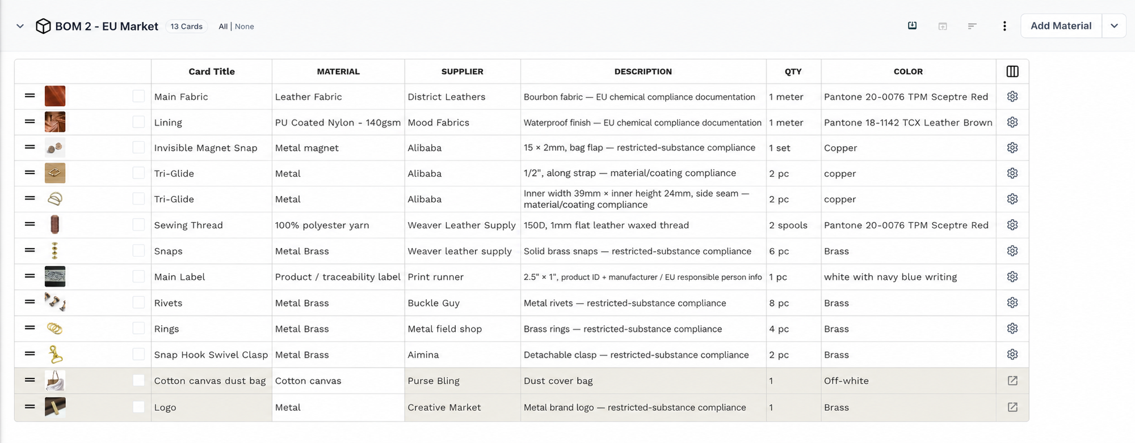Open the Add Material dropdown arrow

click(x=1114, y=26)
